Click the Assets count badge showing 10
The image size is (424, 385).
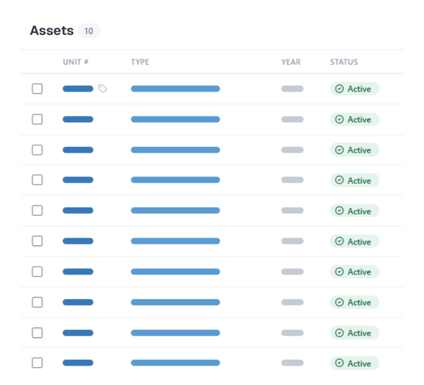(x=89, y=31)
